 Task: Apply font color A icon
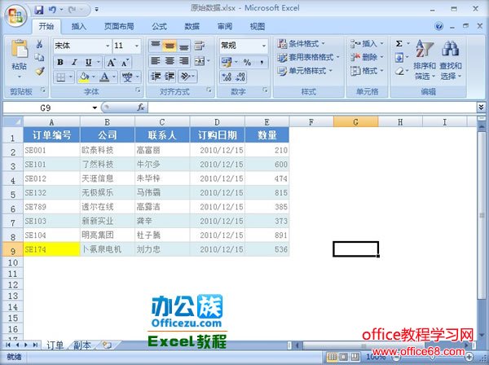pyautogui.click(x=104, y=77)
